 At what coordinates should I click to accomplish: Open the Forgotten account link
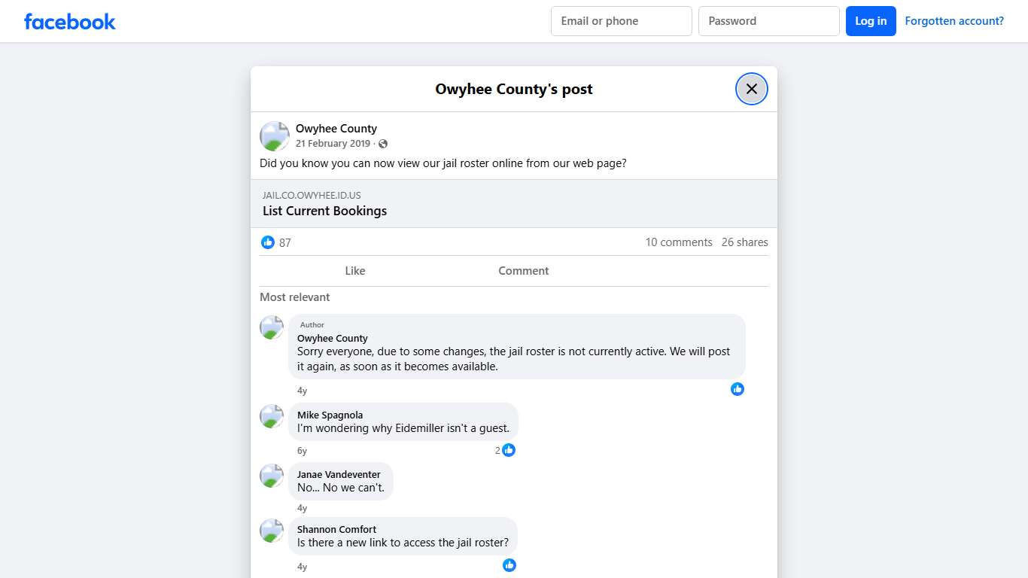(x=954, y=20)
